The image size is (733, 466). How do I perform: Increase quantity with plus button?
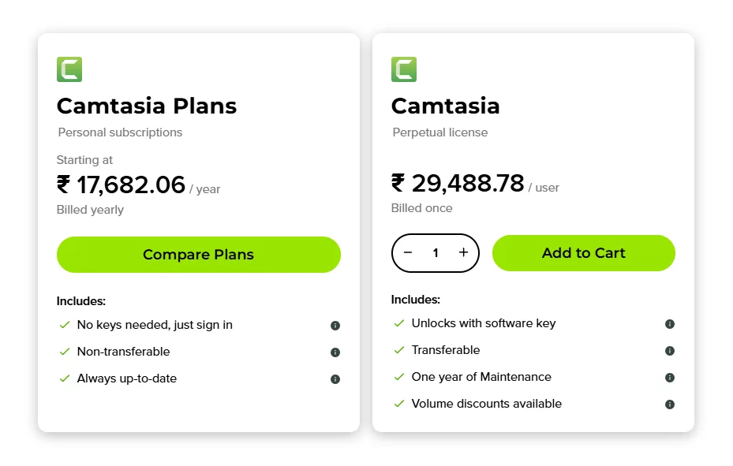463,252
